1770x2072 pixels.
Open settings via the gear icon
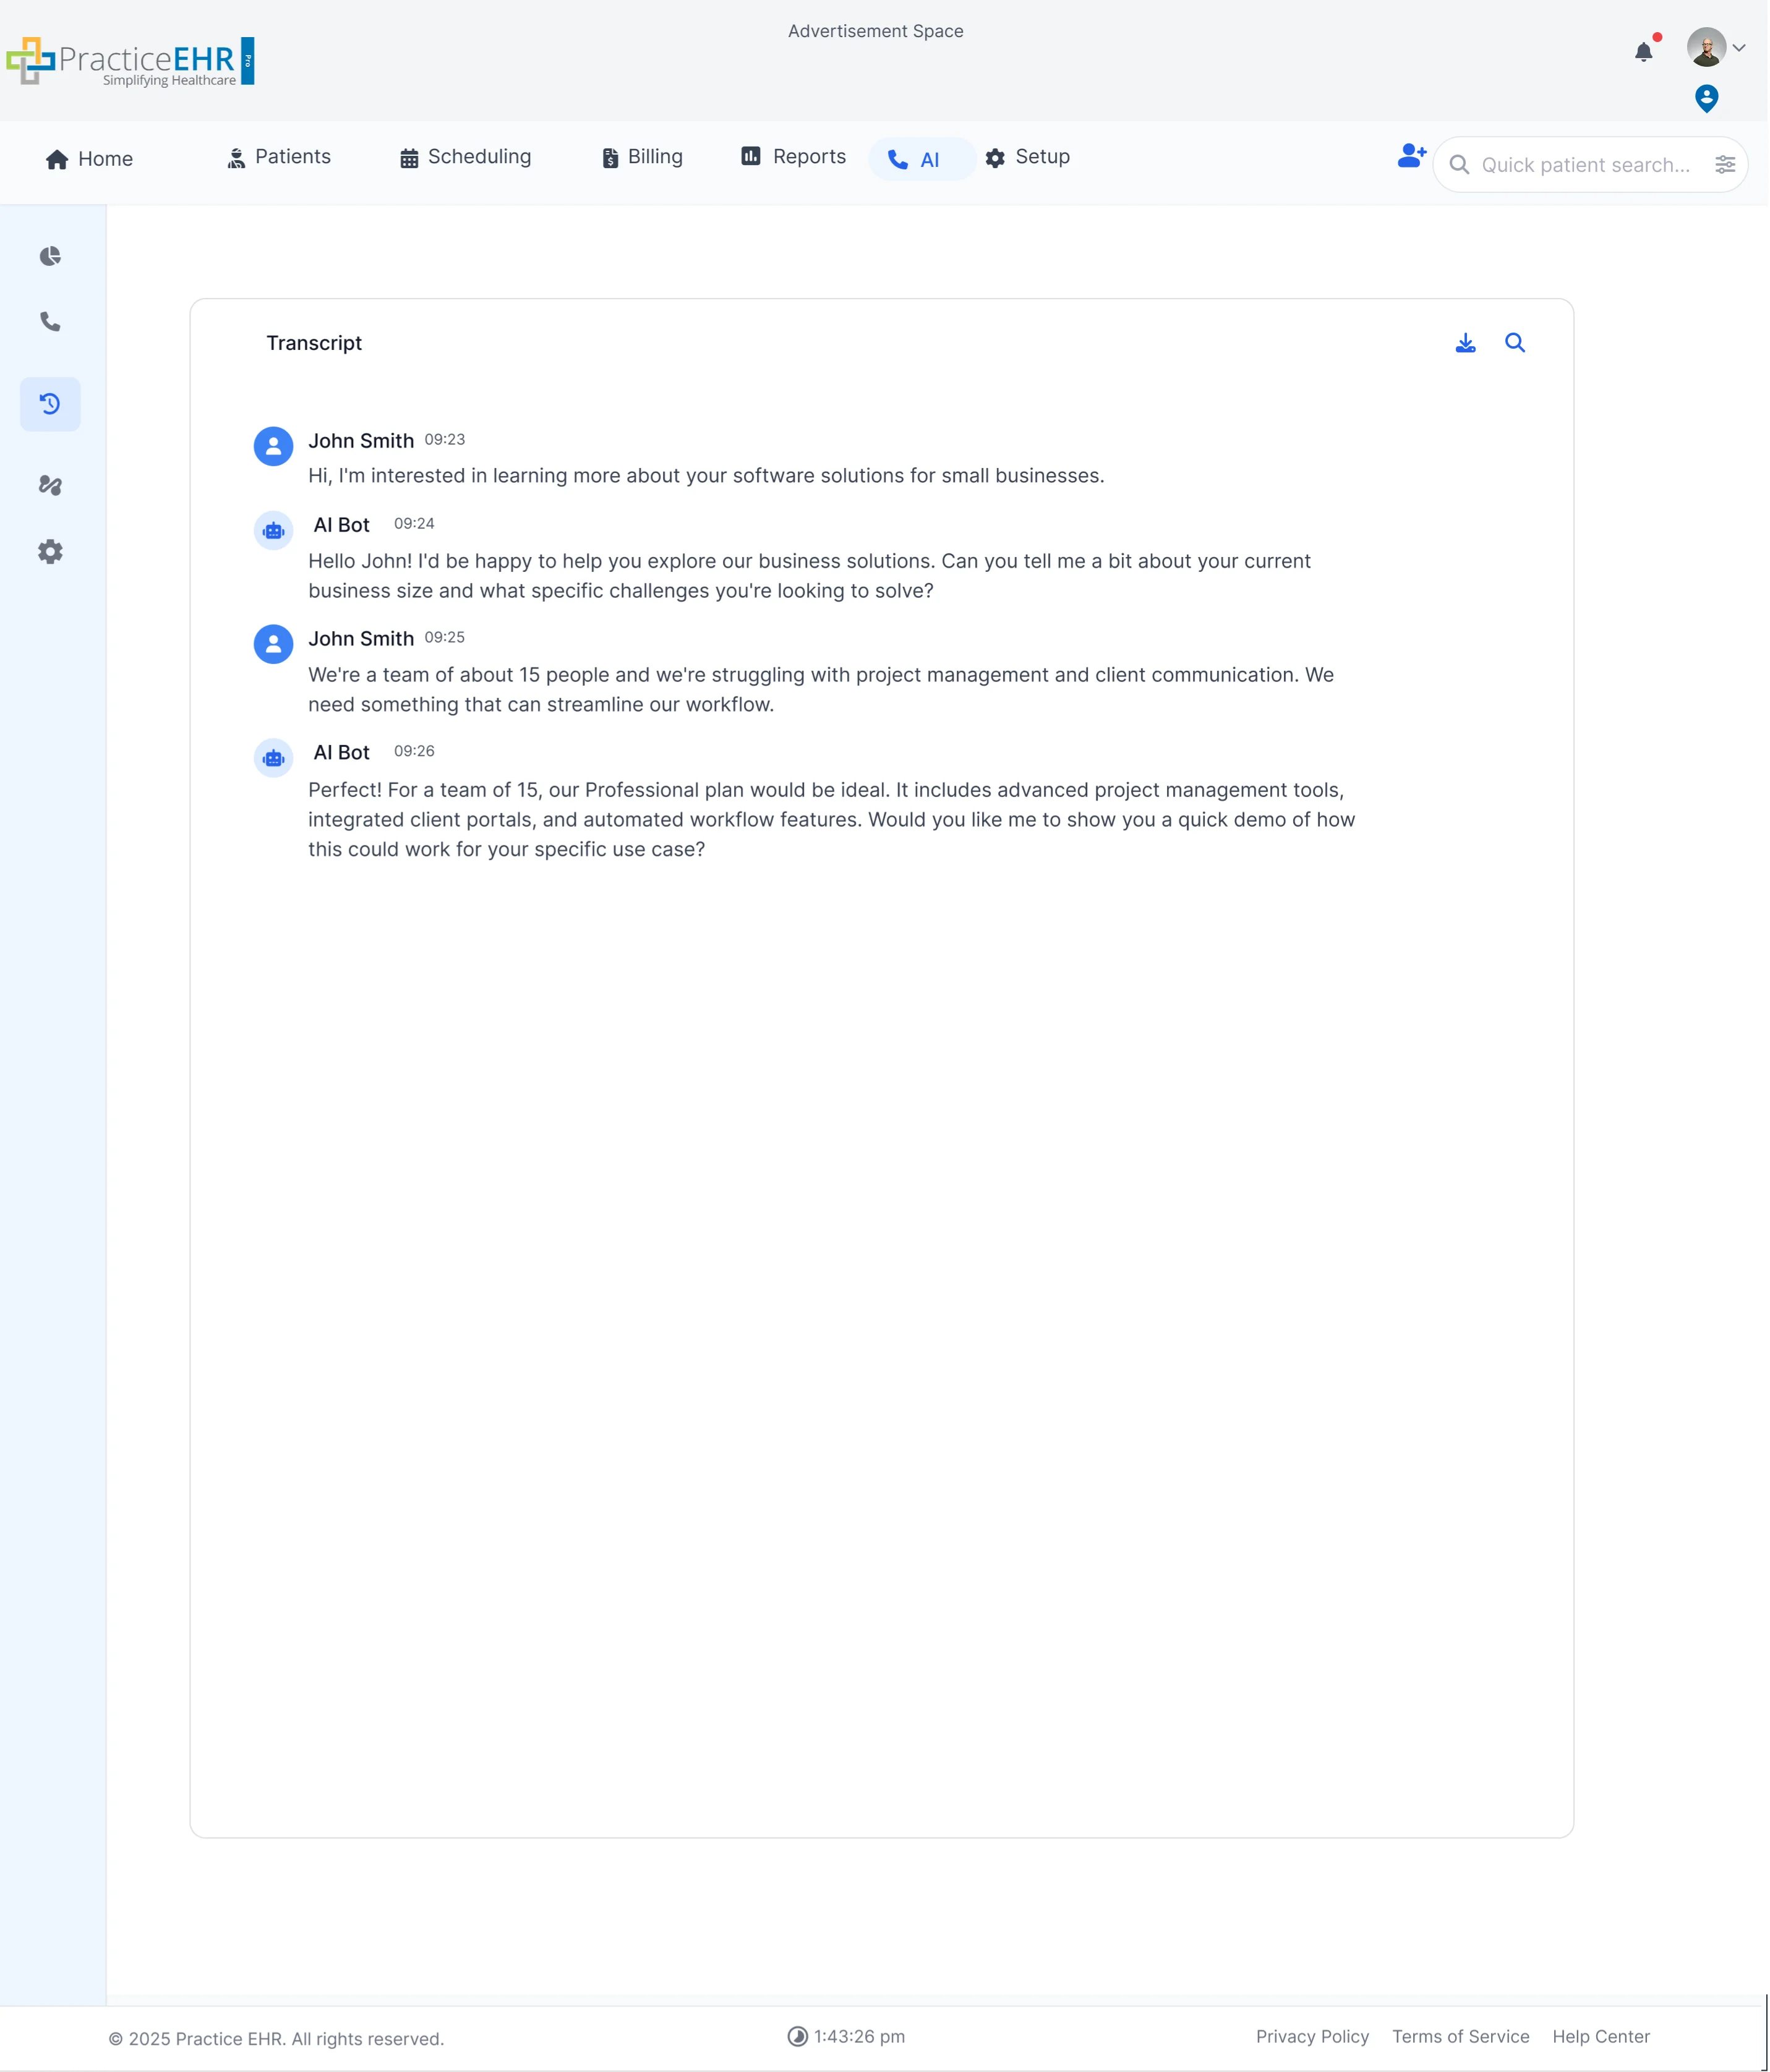(x=50, y=551)
